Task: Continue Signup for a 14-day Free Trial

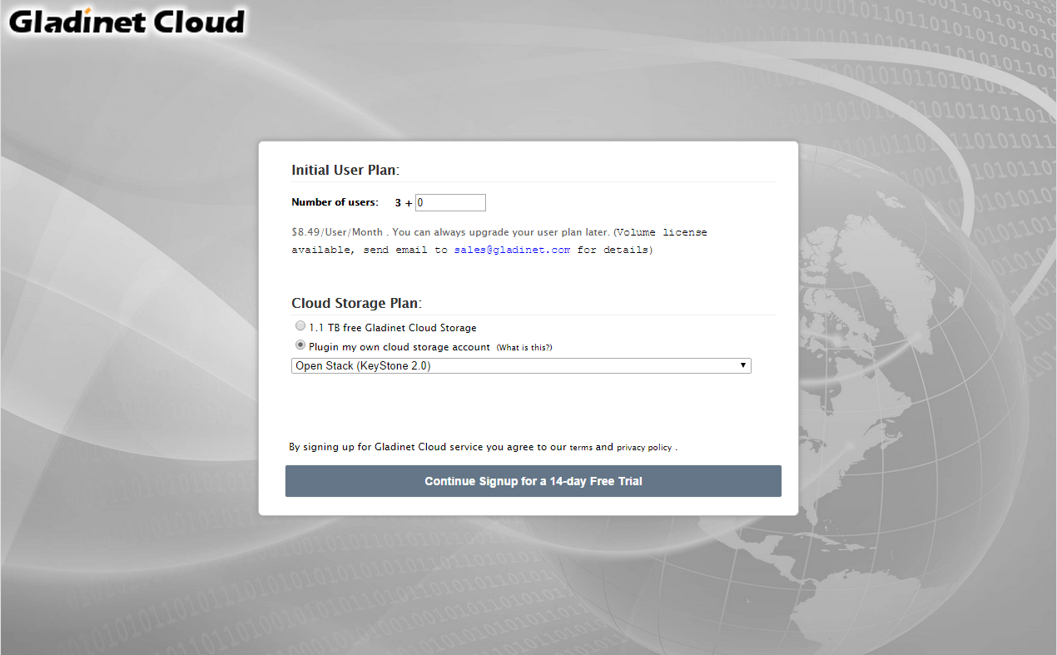Action: pos(533,481)
